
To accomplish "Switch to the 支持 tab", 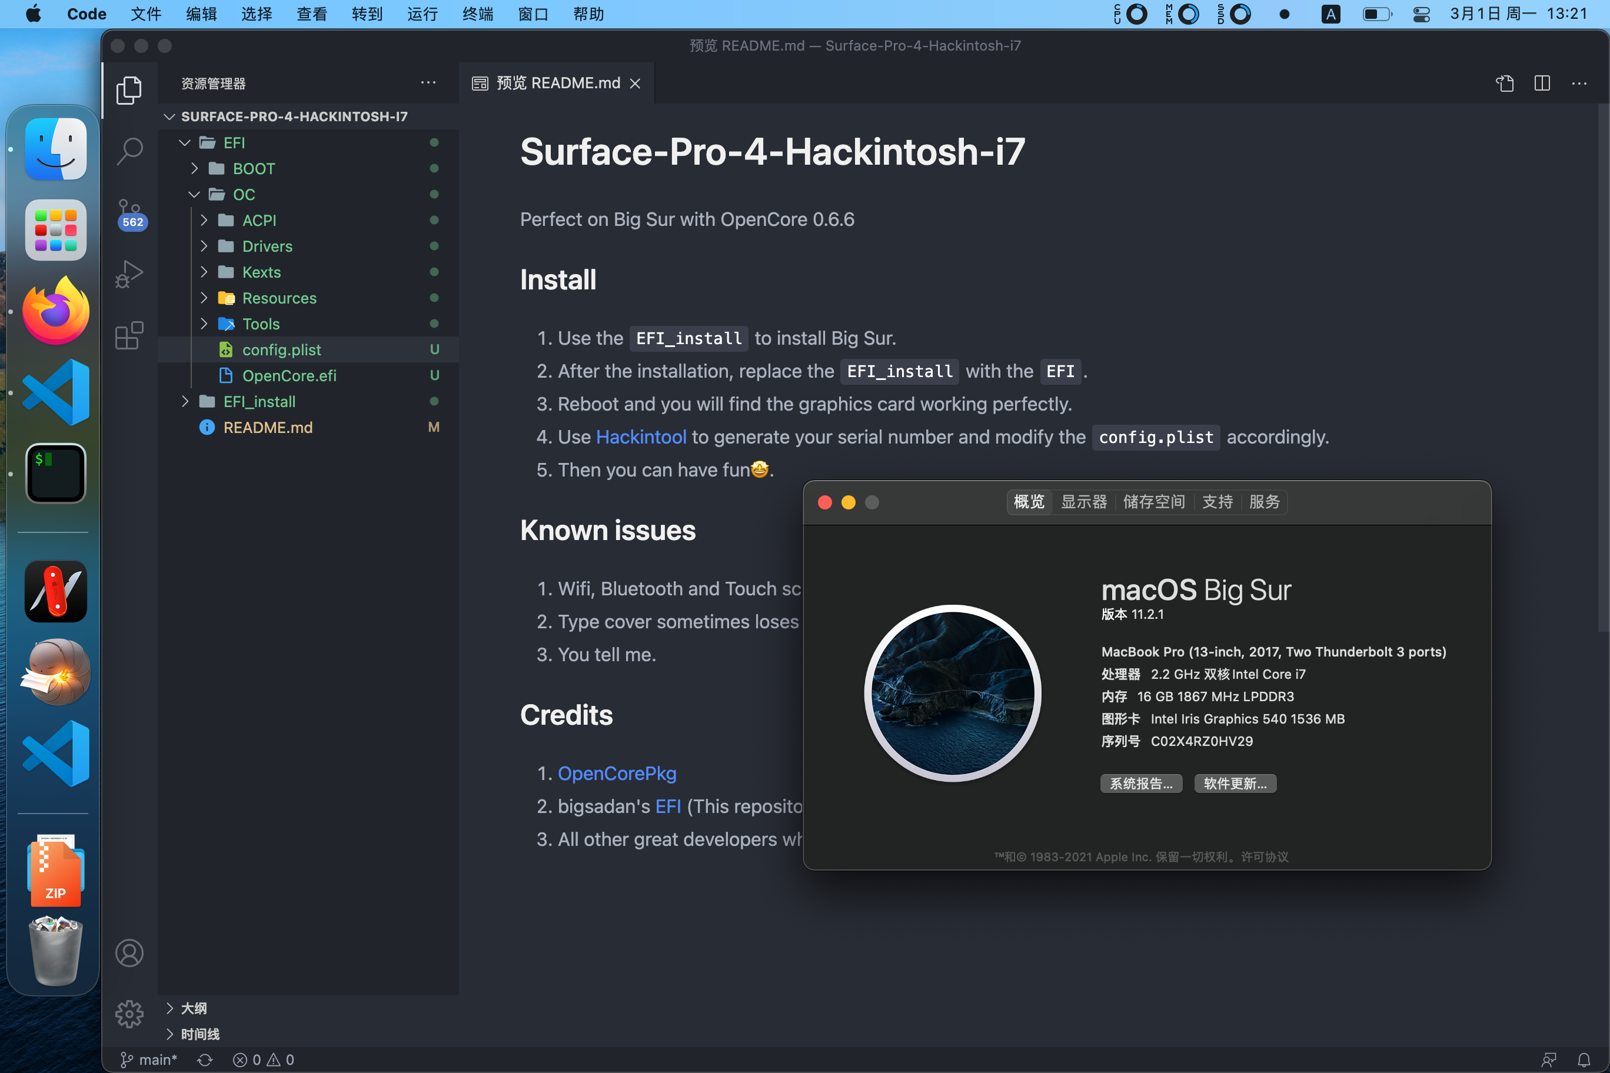I will [x=1217, y=502].
